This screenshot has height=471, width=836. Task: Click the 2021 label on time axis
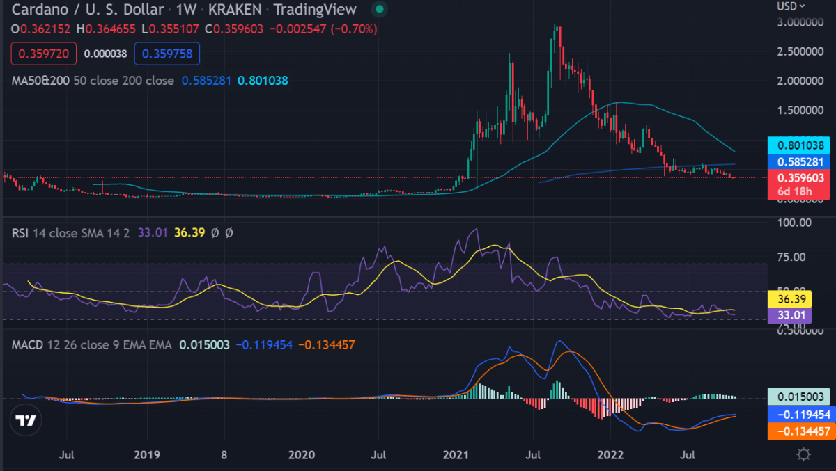click(x=456, y=456)
